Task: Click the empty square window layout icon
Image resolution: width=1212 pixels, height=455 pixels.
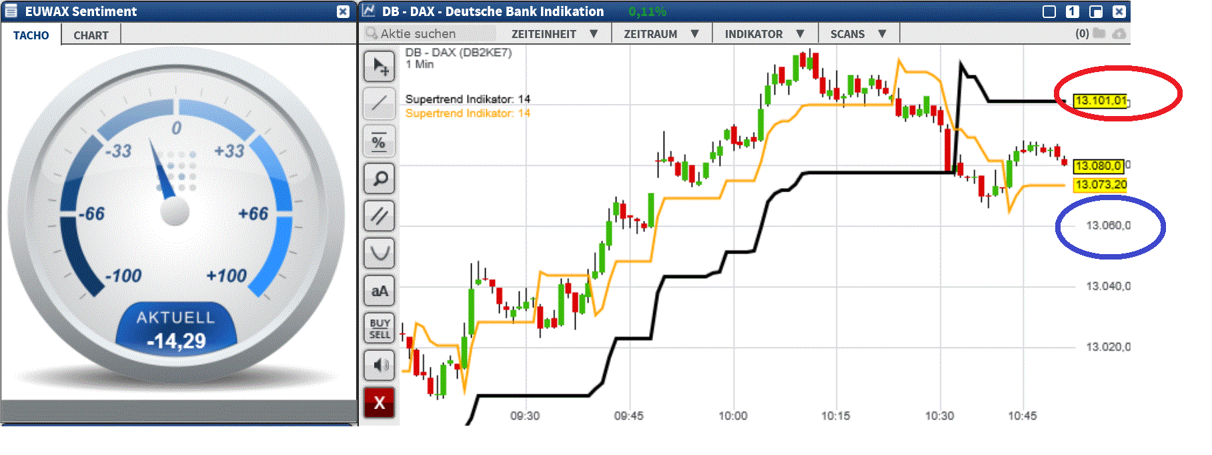Action: pos(1049,11)
